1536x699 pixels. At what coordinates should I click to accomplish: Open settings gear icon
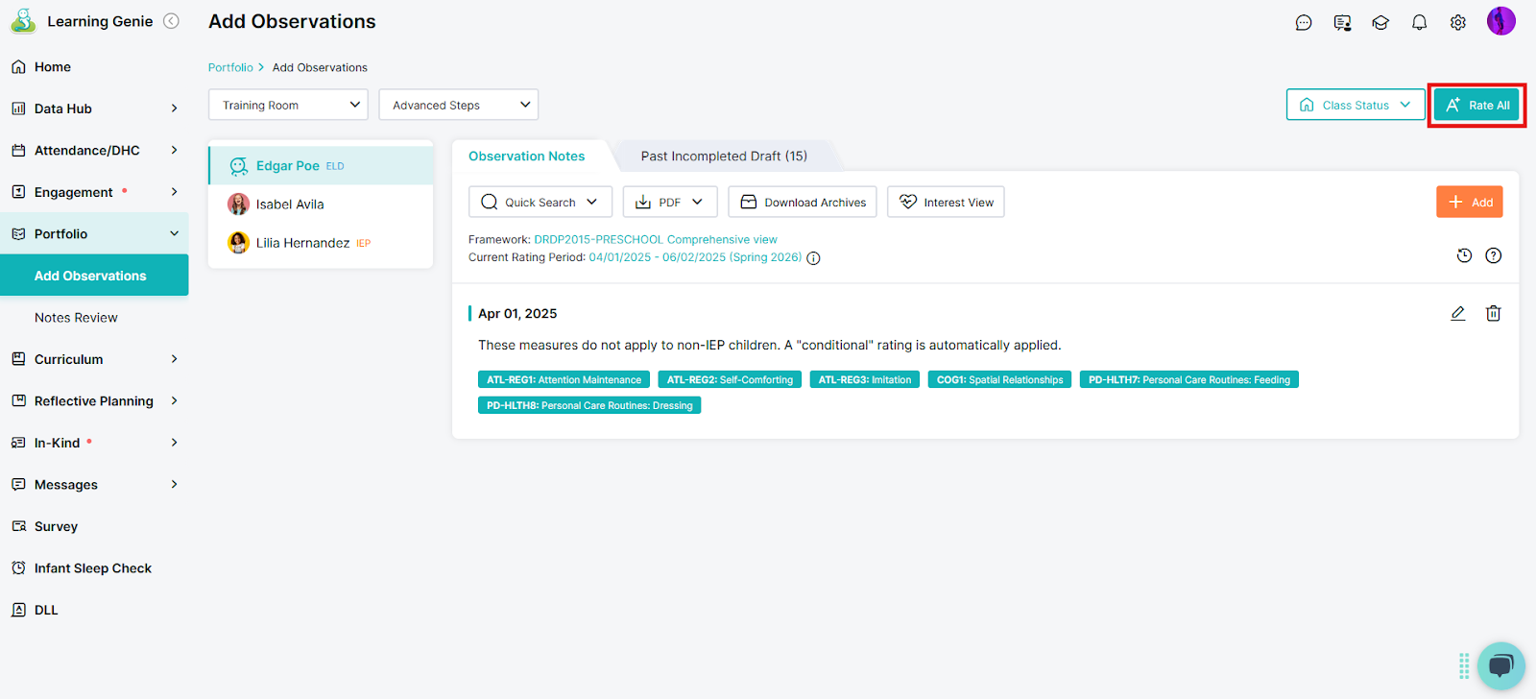click(x=1458, y=23)
